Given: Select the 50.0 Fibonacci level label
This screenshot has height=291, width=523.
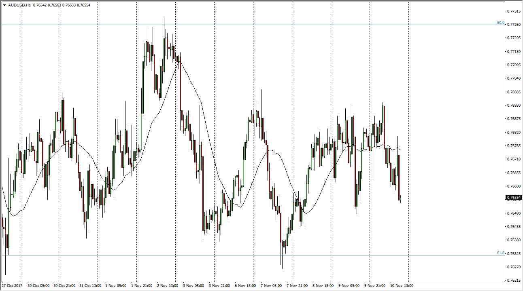Looking at the screenshot, I should point(501,23).
